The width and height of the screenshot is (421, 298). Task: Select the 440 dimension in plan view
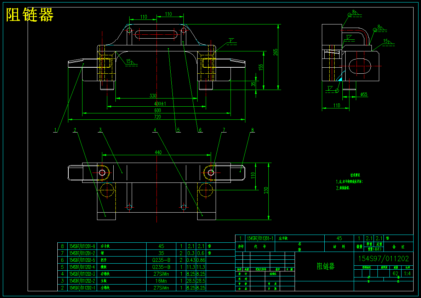point(158,152)
